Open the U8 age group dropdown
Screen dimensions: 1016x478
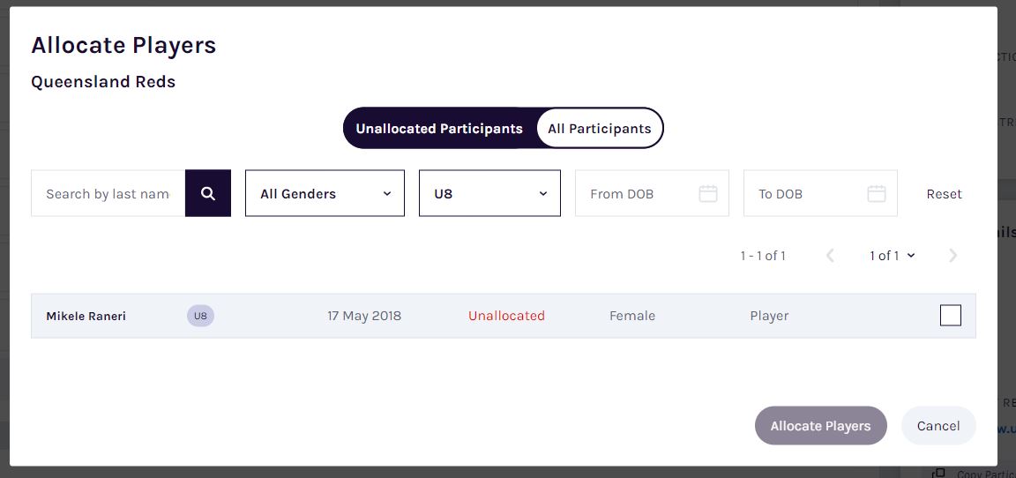[x=489, y=193]
